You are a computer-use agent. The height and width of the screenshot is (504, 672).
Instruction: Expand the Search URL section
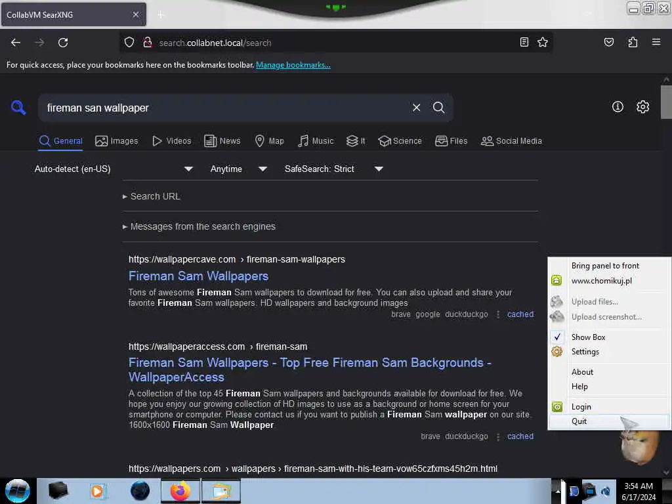152,196
